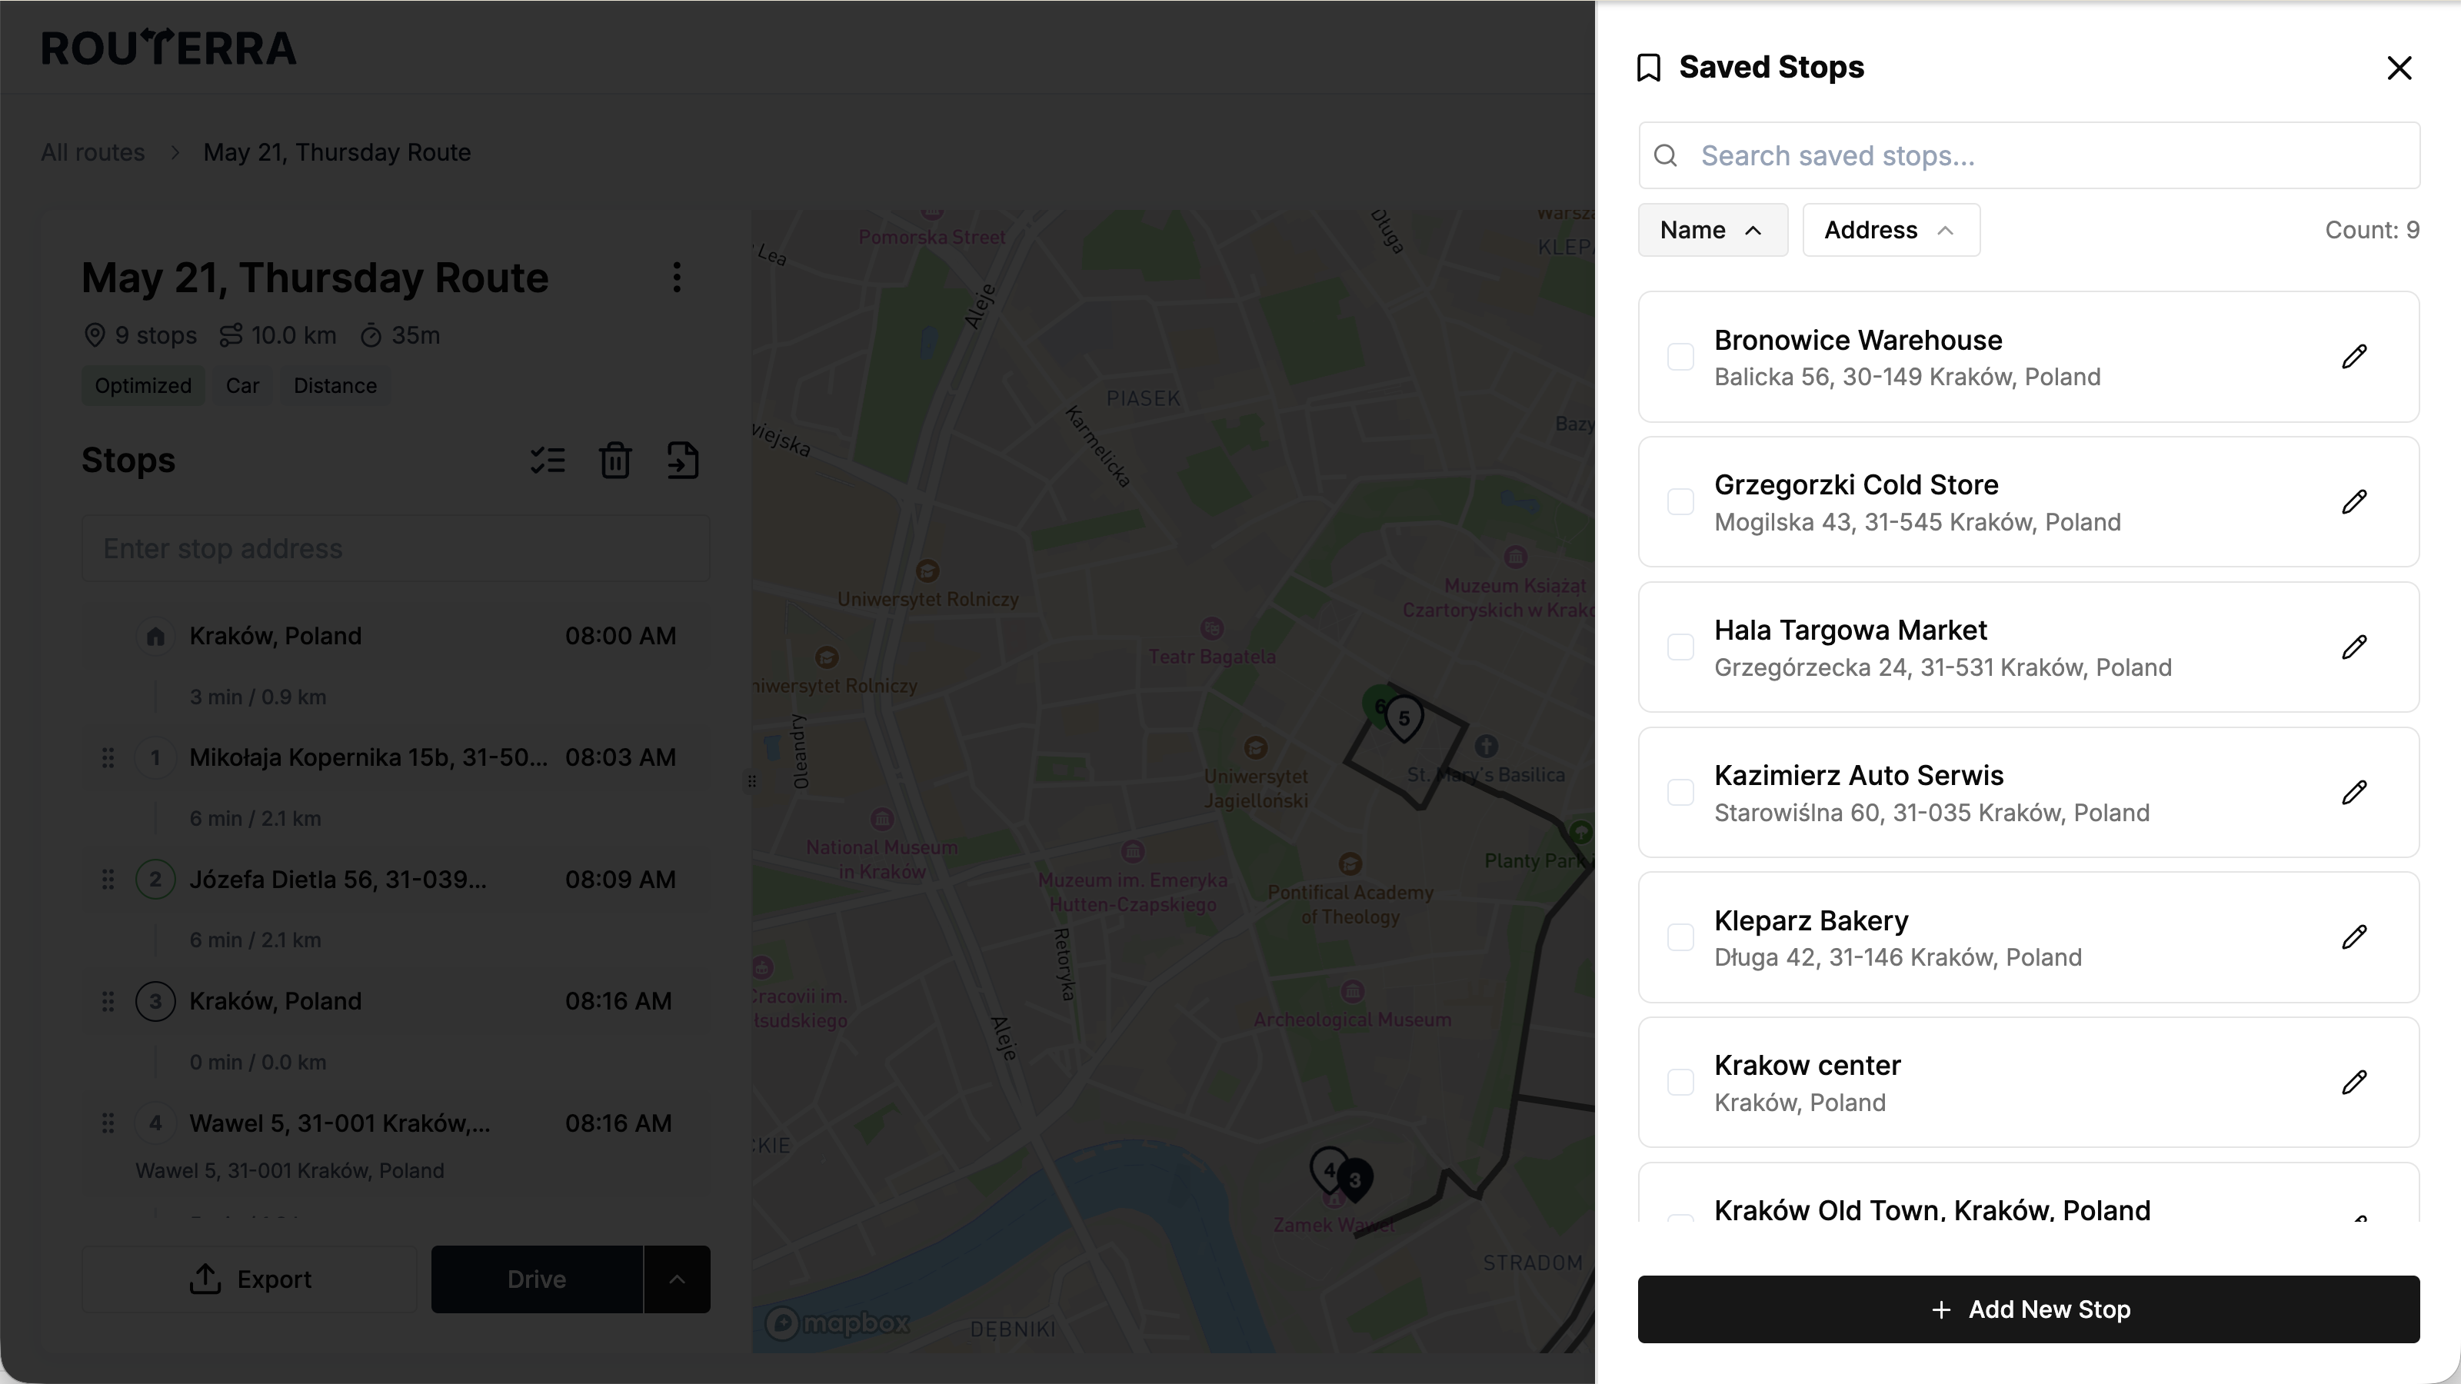Edit the Bronowice Warehouse saved stop
Screen dimensions: 2461x1384
2354,358
